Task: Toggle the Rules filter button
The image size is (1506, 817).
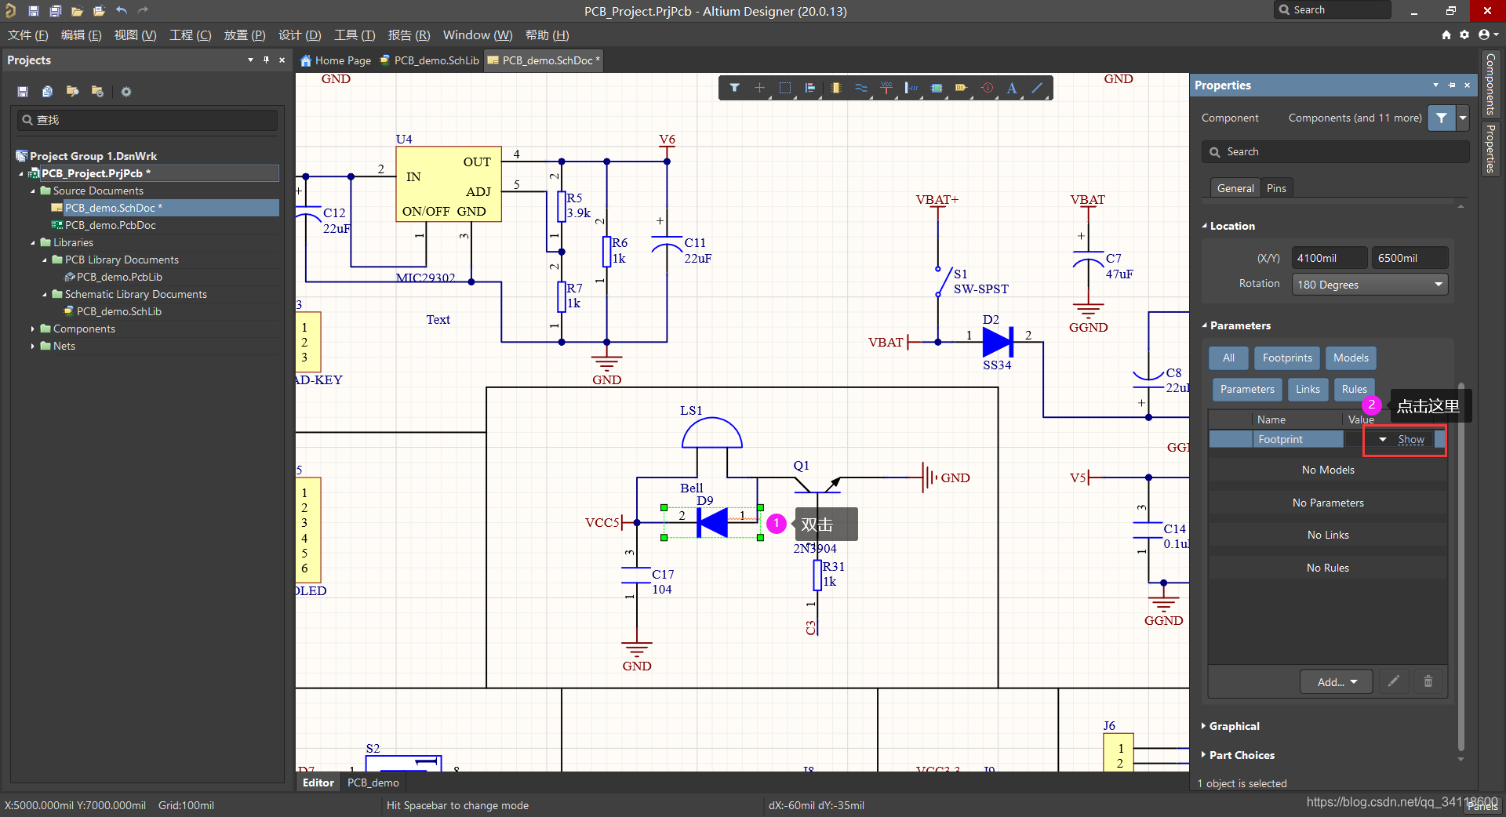Action: click(x=1354, y=389)
